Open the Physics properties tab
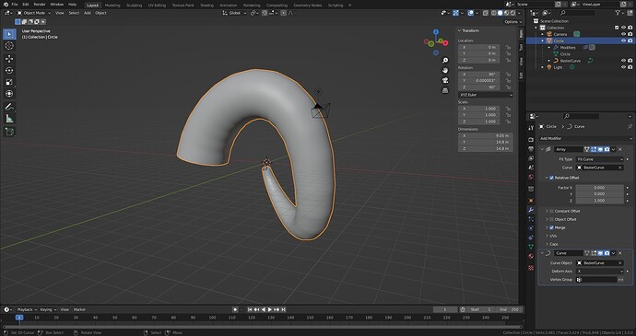 point(531,228)
